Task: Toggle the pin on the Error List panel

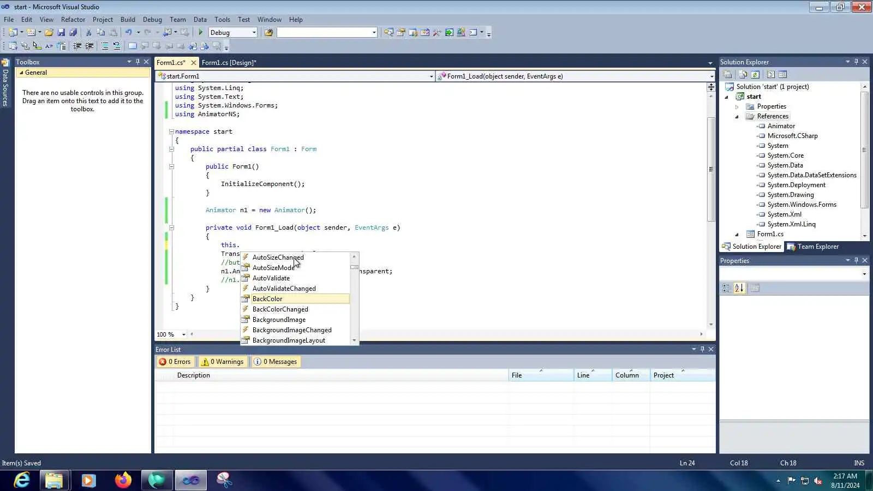Action: point(702,349)
